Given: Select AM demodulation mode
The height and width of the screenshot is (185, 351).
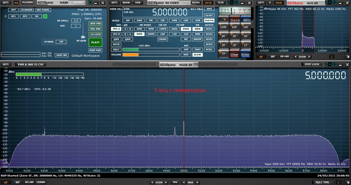Looking at the screenshot, I should 128,20.
